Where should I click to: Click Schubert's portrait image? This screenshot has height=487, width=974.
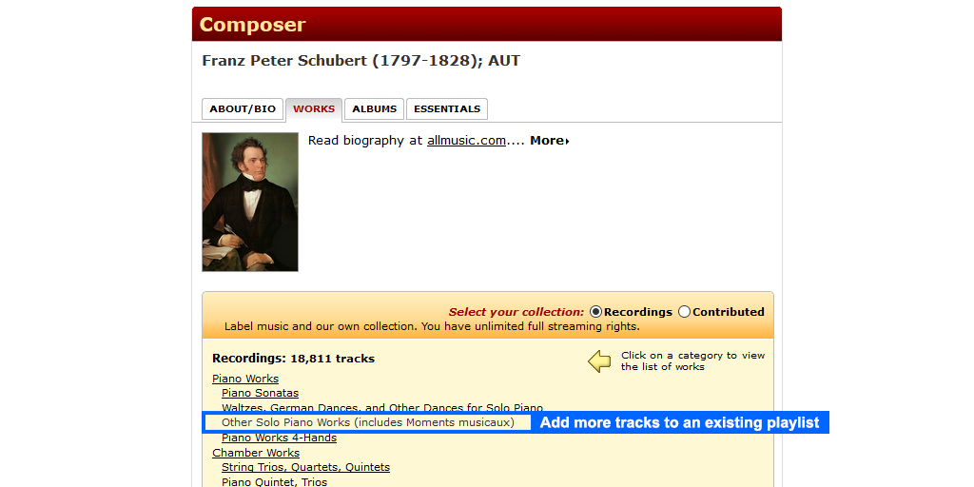click(250, 202)
